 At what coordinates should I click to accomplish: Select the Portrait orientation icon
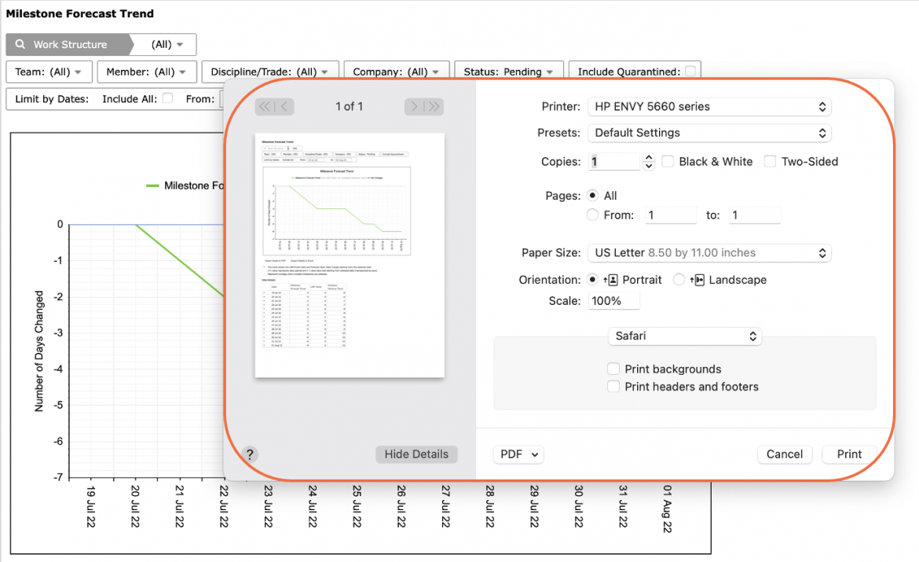610,280
